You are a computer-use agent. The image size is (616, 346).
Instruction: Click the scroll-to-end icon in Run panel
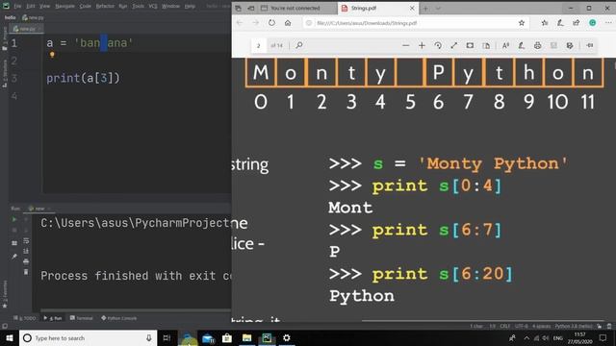[26, 251]
